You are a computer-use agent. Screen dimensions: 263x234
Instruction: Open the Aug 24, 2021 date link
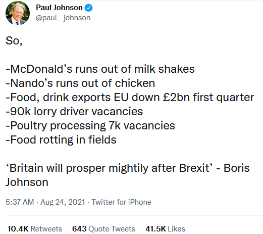click(63, 202)
